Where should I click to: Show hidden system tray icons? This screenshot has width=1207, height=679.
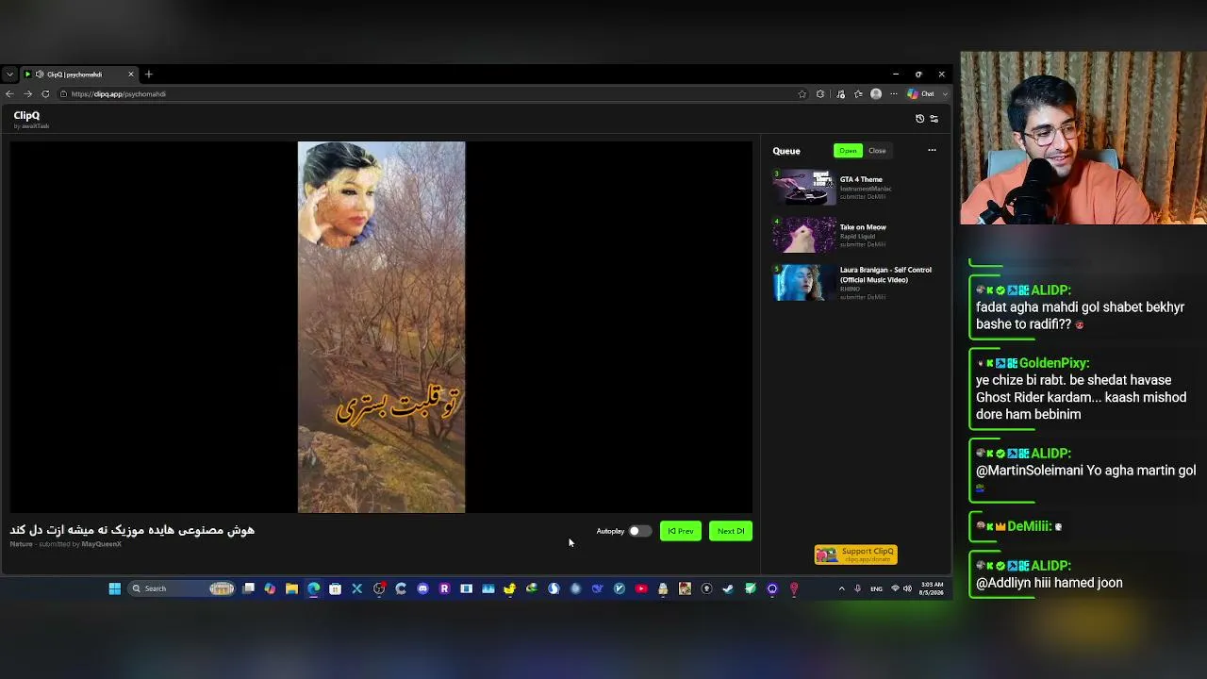tap(841, 588)
